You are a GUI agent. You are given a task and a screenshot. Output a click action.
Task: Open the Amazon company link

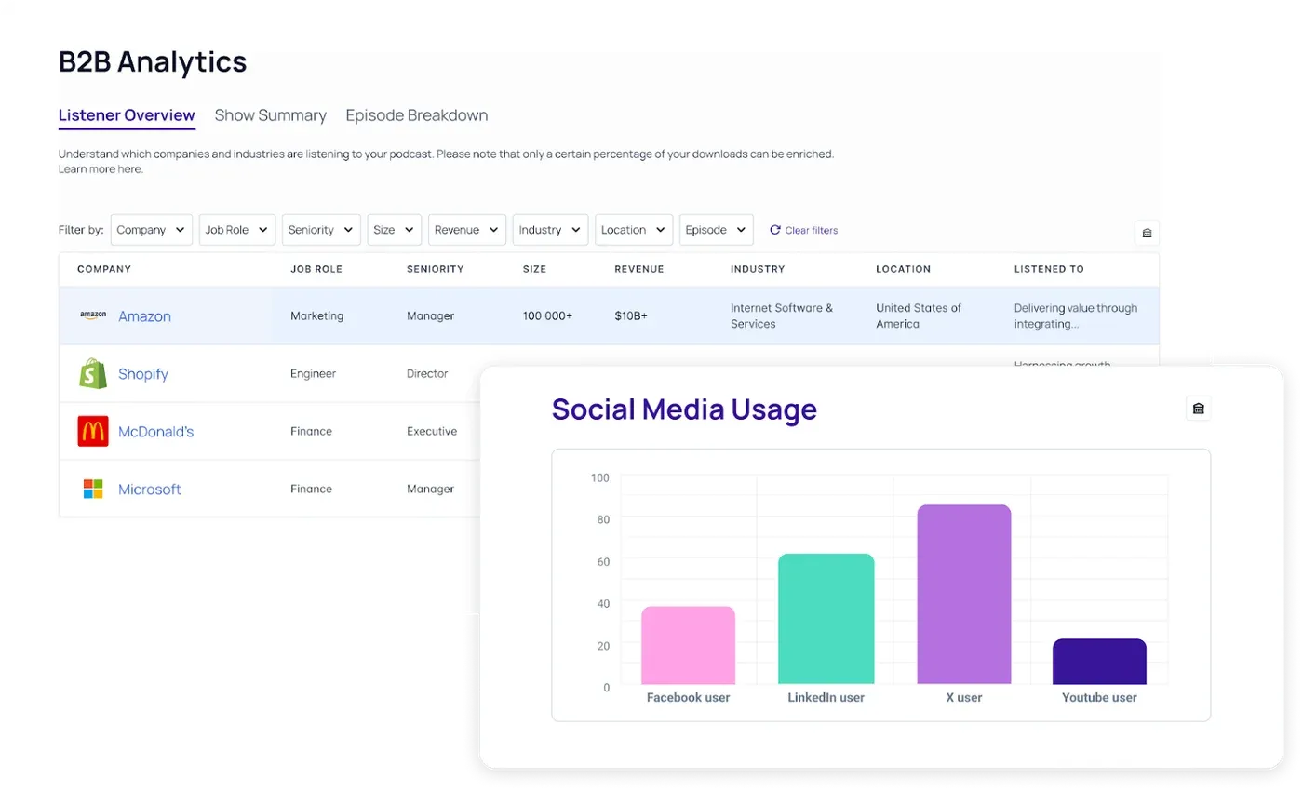144,316
